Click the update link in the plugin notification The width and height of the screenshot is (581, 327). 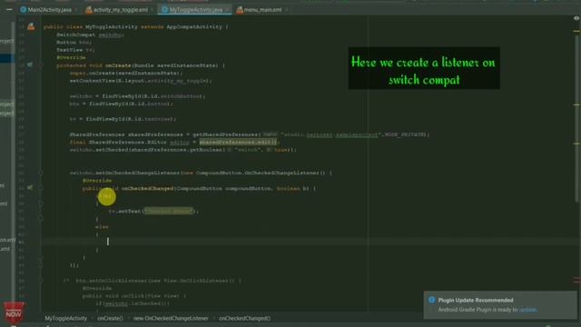527,310
